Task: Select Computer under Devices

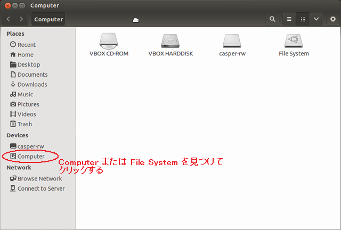Action: tap(30, 157)
